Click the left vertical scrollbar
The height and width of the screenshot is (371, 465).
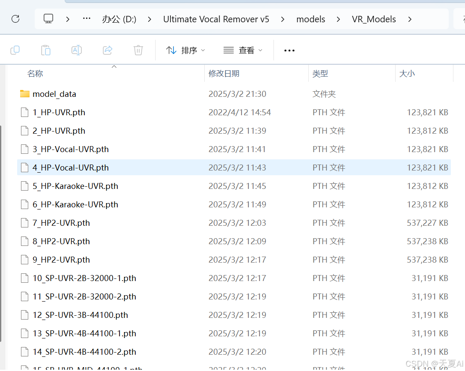coord(1,233)
